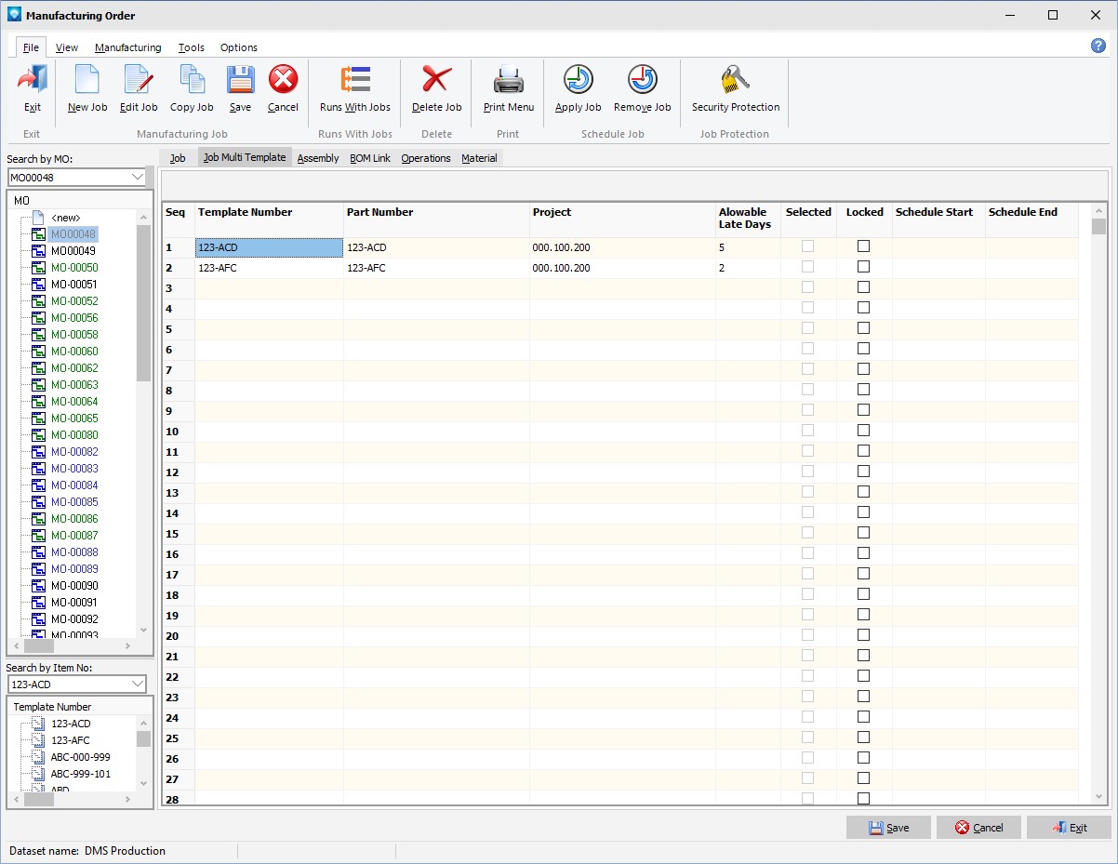The image size is (1118, 864).
Task: Select MO-00051 in the MO tree
Action: click(74, 285)
